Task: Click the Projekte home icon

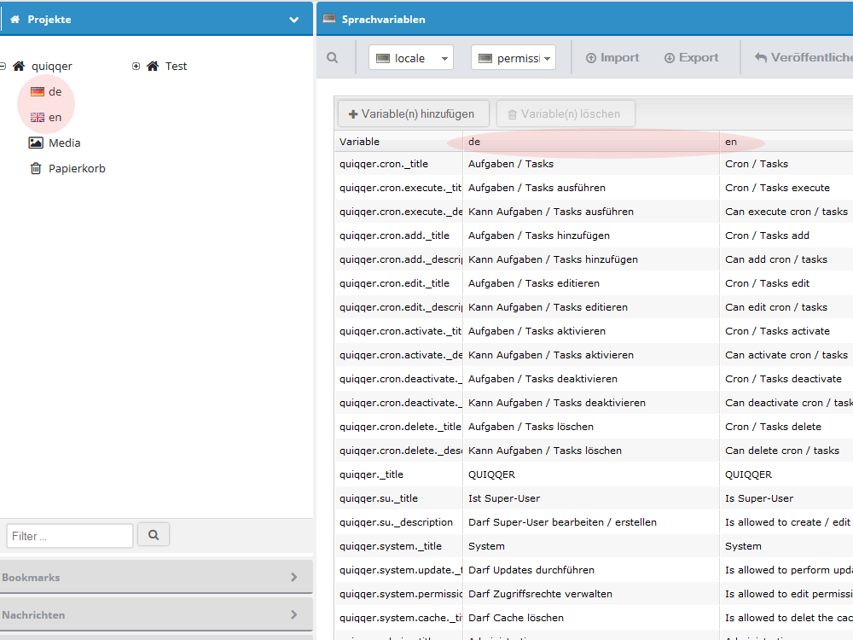Action: click(x=15, y=20)
